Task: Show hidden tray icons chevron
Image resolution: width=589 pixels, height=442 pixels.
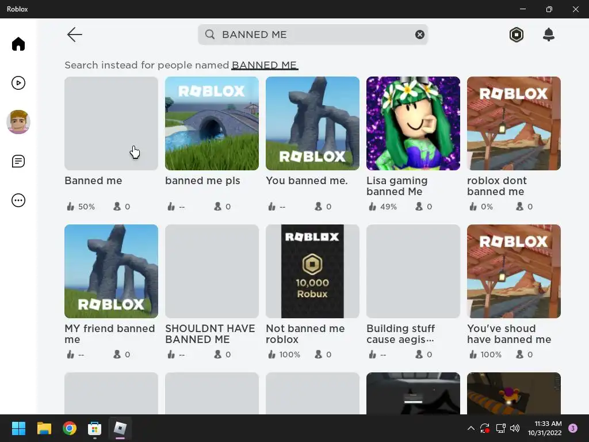Action: [x=471, y=428]
